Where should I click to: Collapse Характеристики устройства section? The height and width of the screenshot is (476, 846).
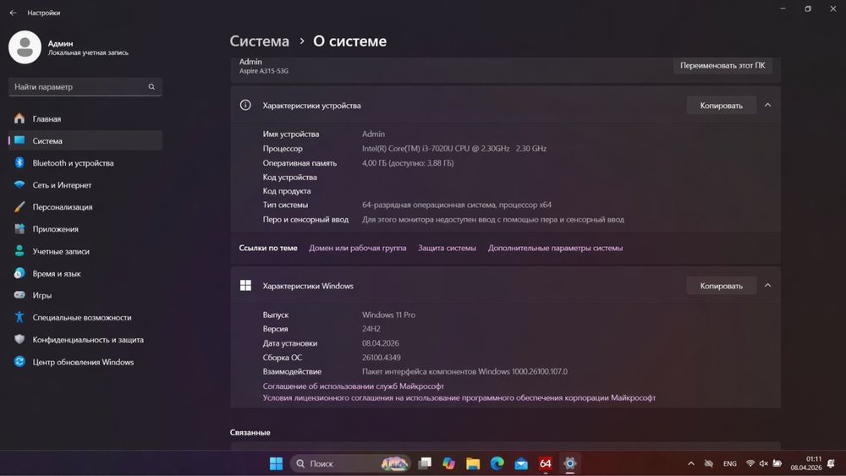click(x=768, y=105)
